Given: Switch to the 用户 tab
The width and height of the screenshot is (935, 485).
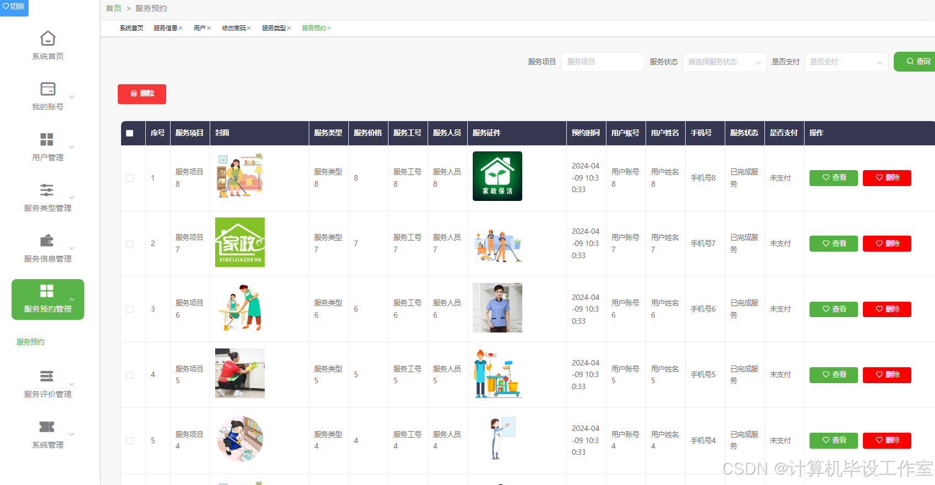Looking at the screenshot, I should (x=199, y=28).
